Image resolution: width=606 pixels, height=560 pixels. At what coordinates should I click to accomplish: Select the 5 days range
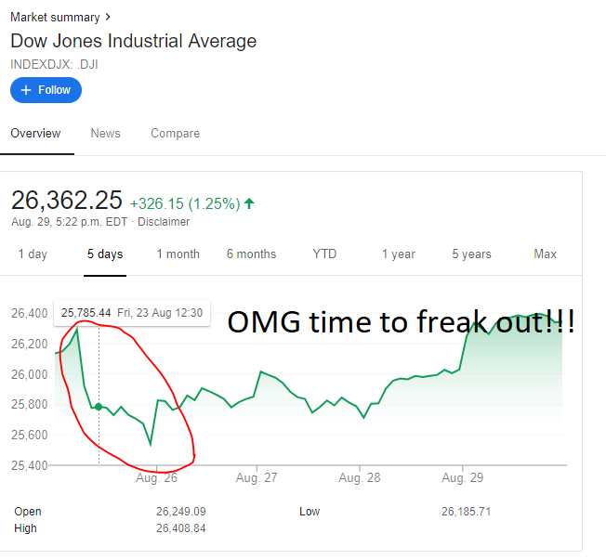coord(105,254)
